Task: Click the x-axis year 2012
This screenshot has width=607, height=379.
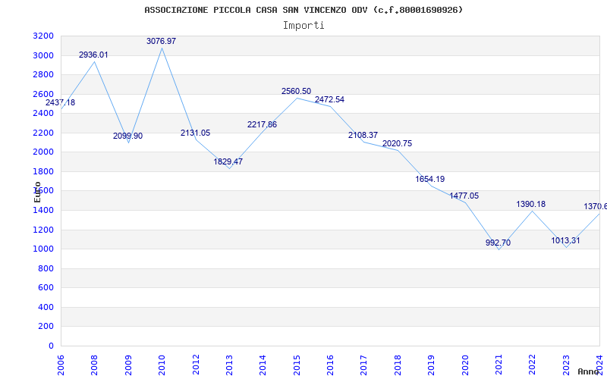Action: click(196, 365)
